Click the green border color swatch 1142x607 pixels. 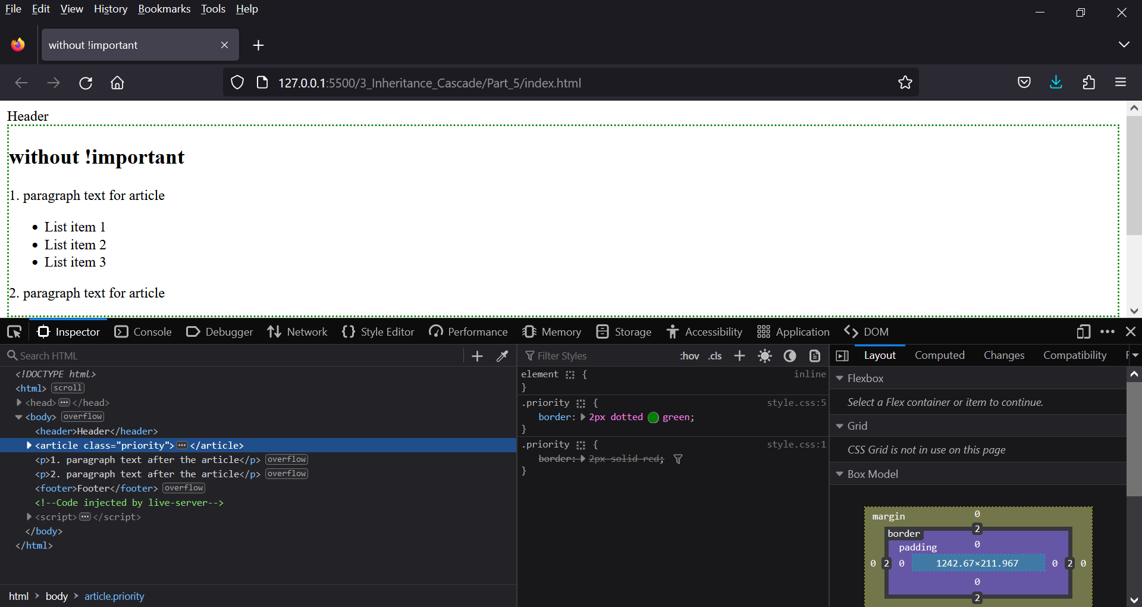pyautogui.click(x=653, y=417)
